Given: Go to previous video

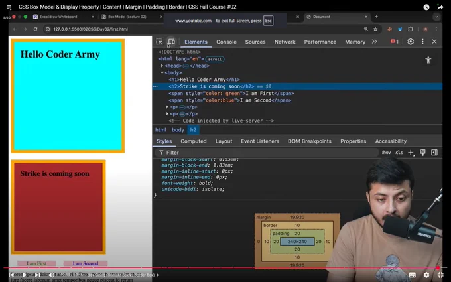Looking at the screenshot, I should [x=12, y=275].
